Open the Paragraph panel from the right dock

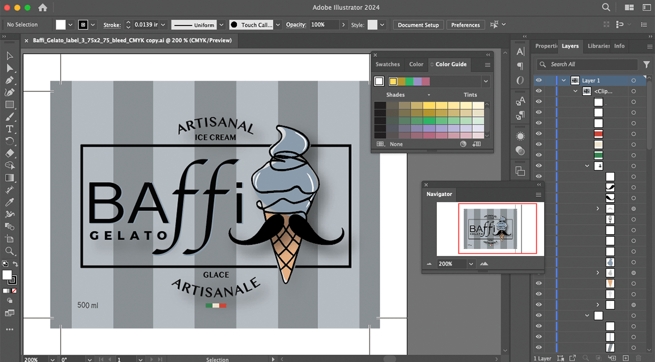(521, 66)
